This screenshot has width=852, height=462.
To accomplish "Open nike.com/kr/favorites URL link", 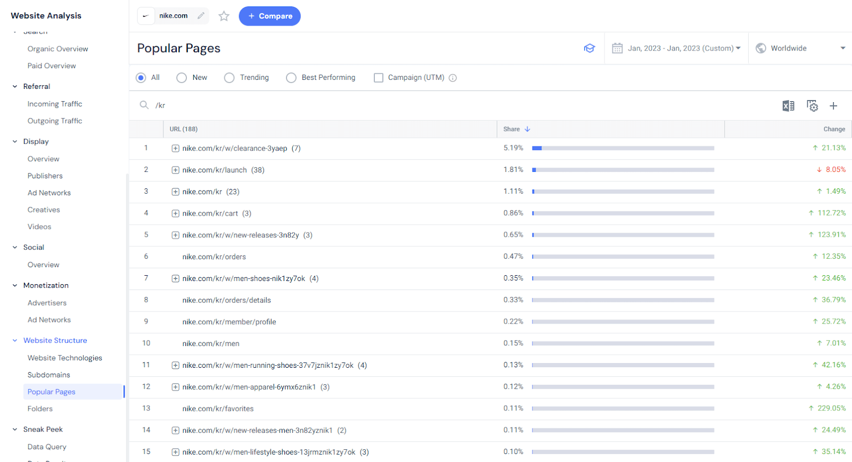I will (218, 409).
